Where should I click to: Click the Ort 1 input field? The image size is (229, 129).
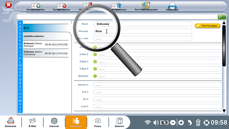[158, 99]
